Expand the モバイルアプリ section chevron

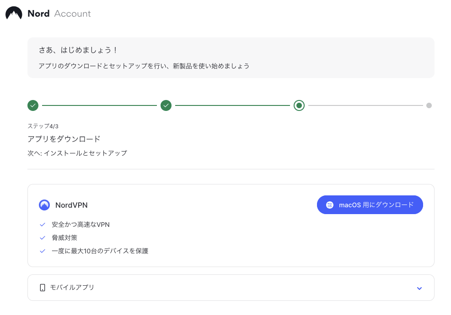pyautogui.click(x=419, y=289)
